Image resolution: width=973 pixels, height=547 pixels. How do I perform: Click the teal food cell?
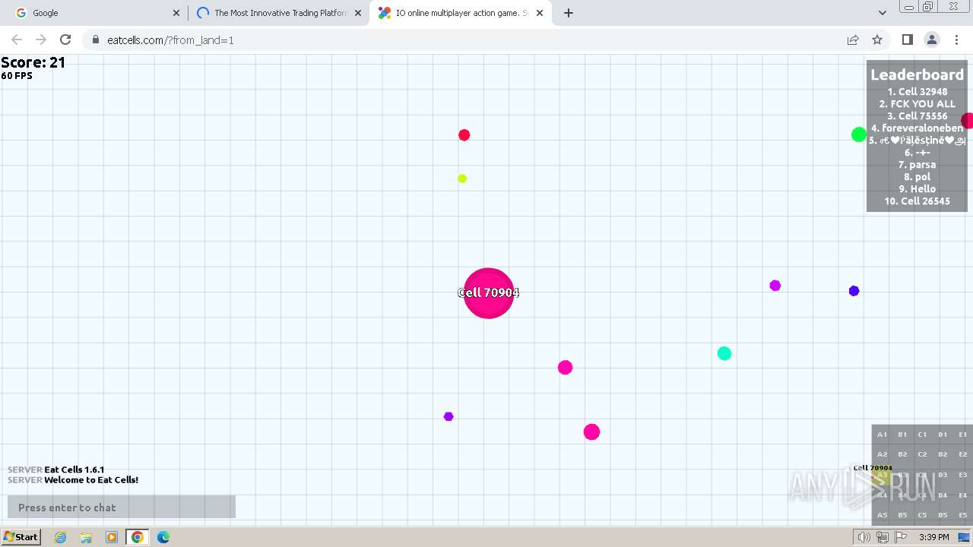pyautogui.click(x=724, y=353)
